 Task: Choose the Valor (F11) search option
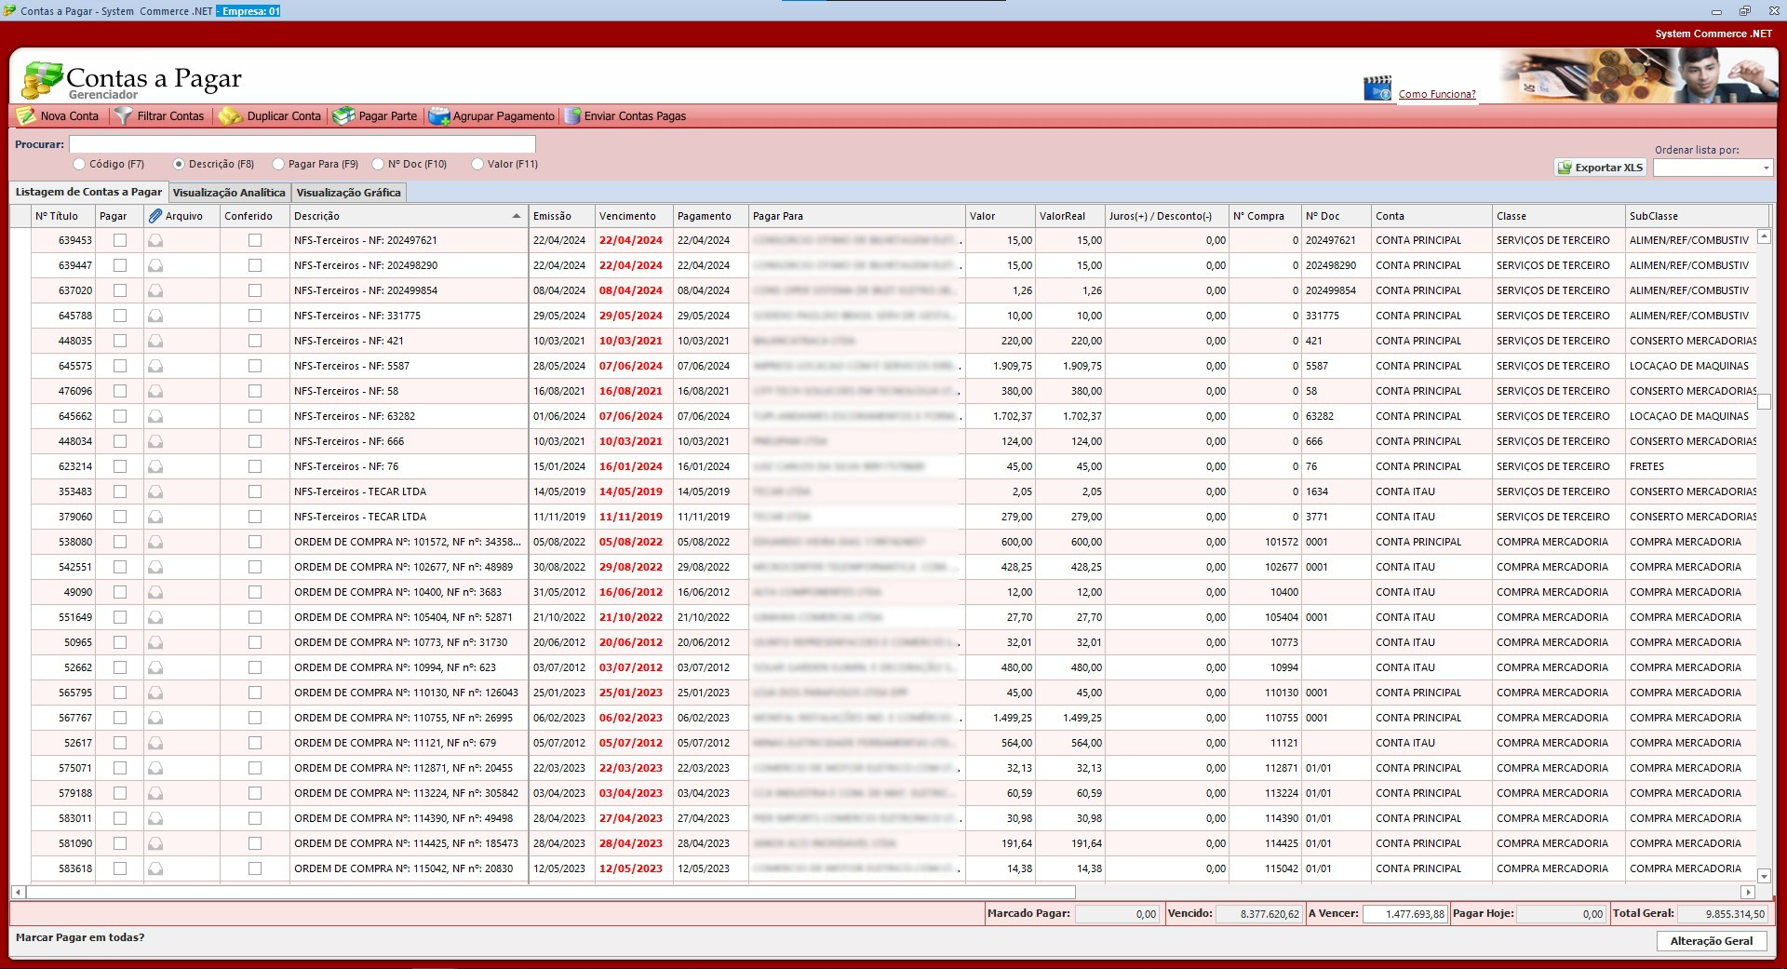point(477,164)
